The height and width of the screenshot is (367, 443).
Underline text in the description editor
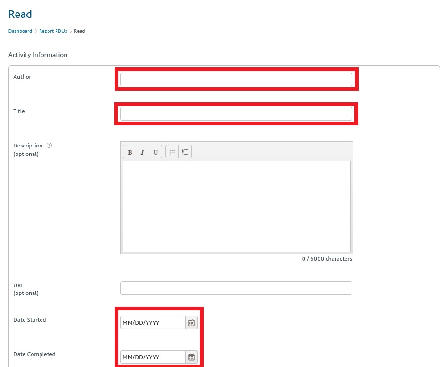(156, 152)
